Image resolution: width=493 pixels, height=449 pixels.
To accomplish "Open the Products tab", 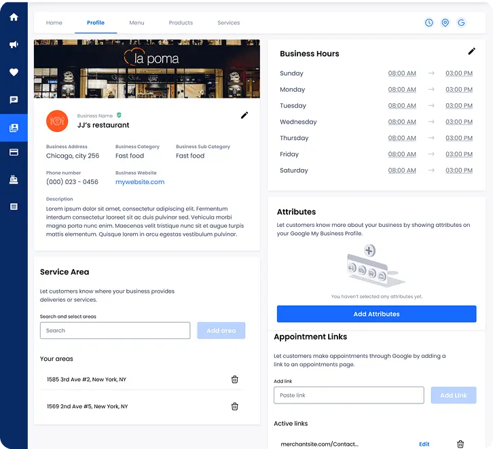I will tap(181, 22).
